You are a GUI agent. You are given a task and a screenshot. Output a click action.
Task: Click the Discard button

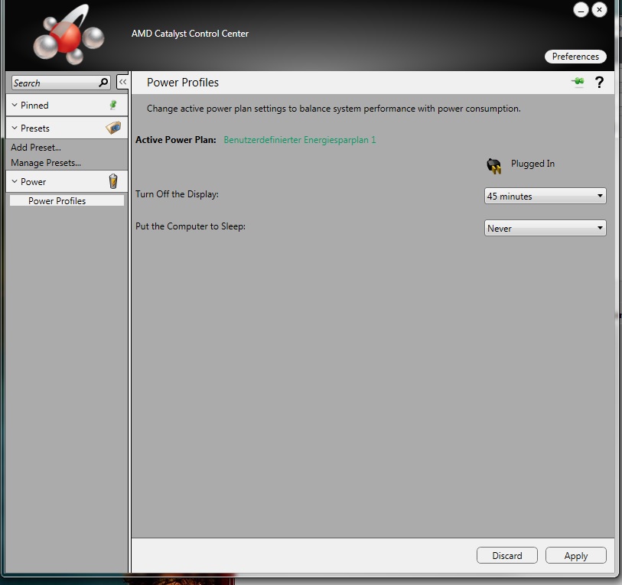pos(507,555)
